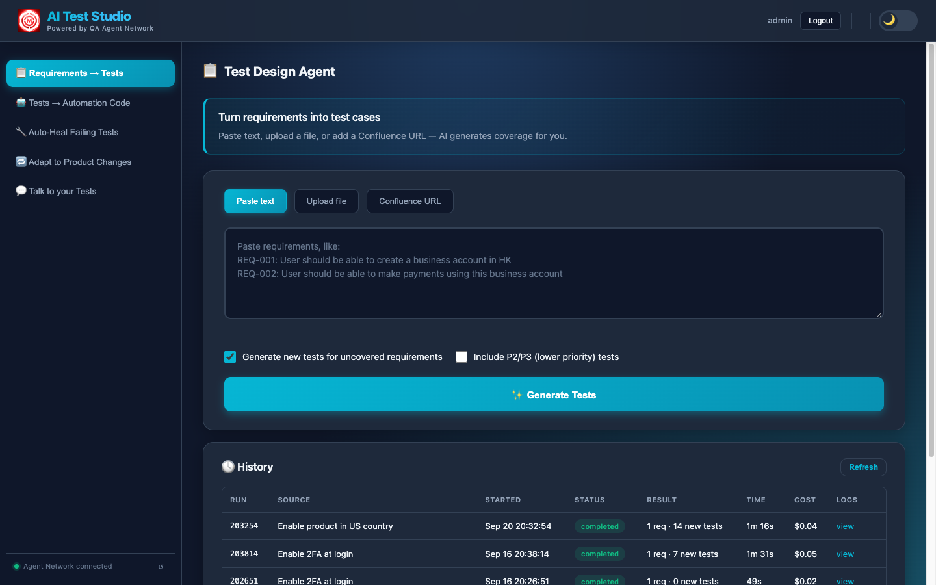Select the Paste text tab
936x585 pixels.
[x=255, y=201]
